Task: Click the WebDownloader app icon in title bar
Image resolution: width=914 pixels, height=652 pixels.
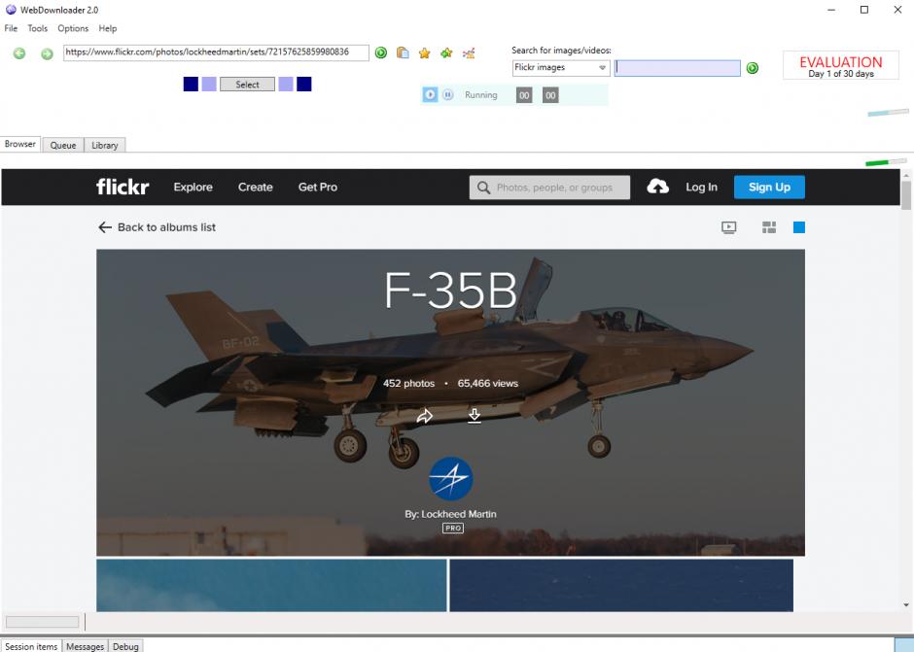Action: [x=11, y=10]
